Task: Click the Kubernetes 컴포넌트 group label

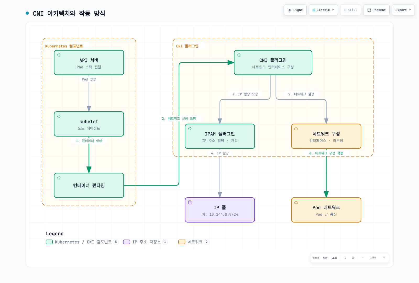Action: coord(64,46)
